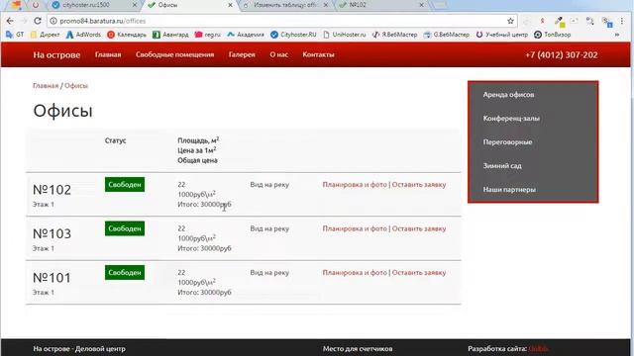Select the №103 office heading

click(52, 233)
